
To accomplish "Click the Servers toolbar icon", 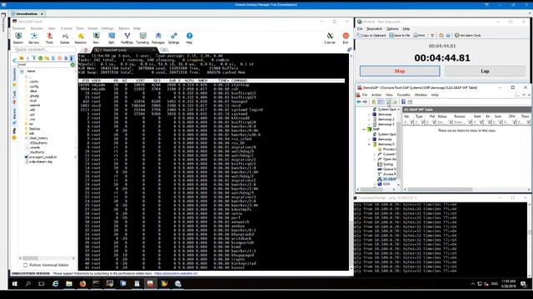I will [x=33, y=38].
